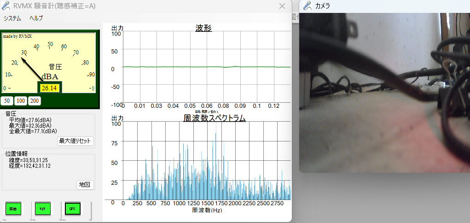Click the カメラ window title icon
Screen dimensions: 470x223
tap(308, 6)
